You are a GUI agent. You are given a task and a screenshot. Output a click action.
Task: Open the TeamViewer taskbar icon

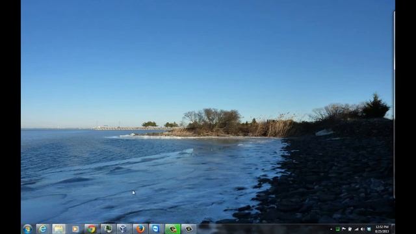click(156, 229)
